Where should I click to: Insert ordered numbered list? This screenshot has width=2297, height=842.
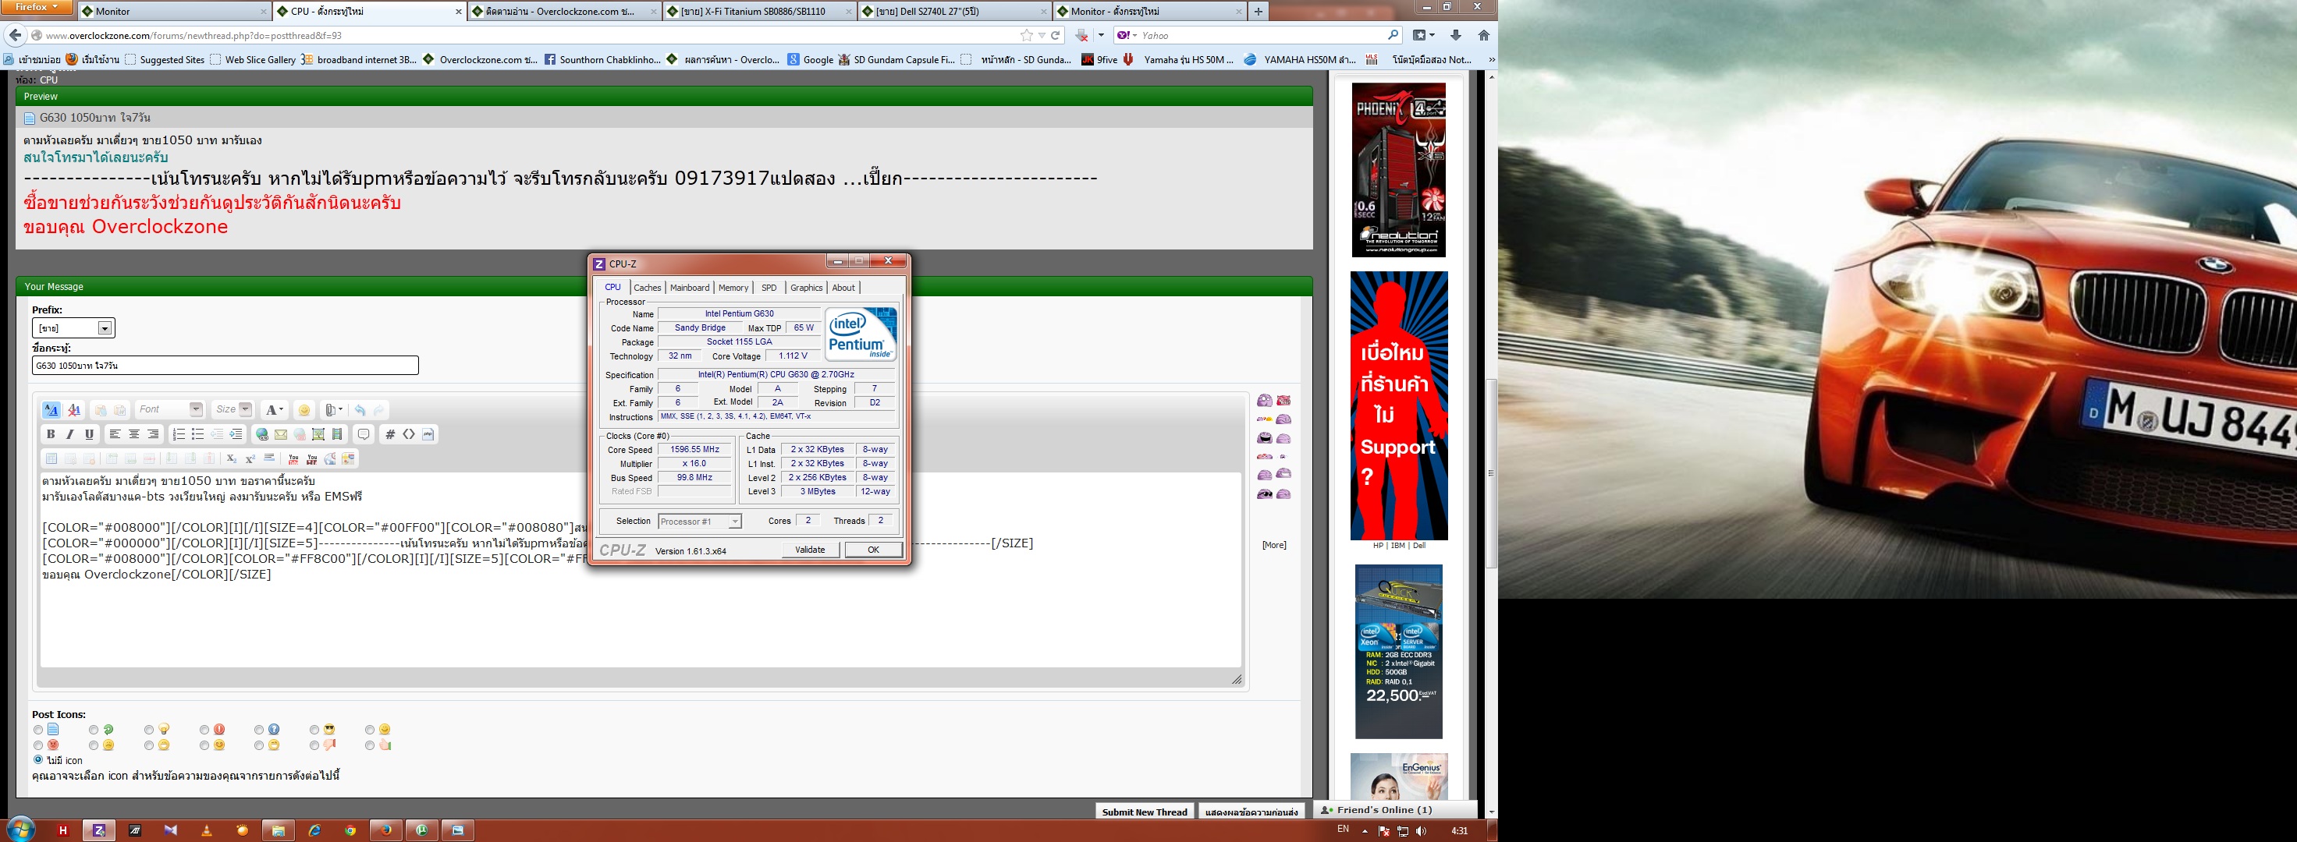click(179, 434)
